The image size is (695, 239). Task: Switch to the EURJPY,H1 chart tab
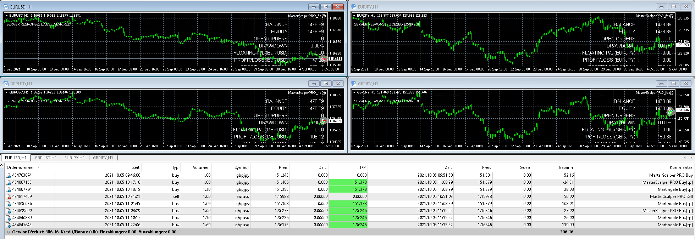pyautogui.click(x=75, y=158)
